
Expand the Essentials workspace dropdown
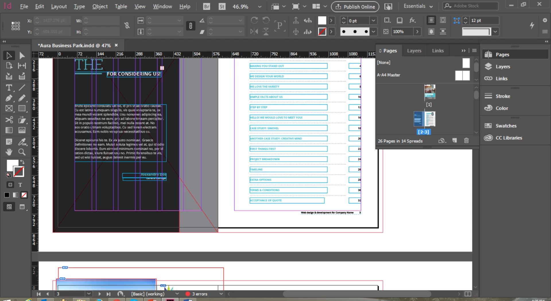point(418,6)
